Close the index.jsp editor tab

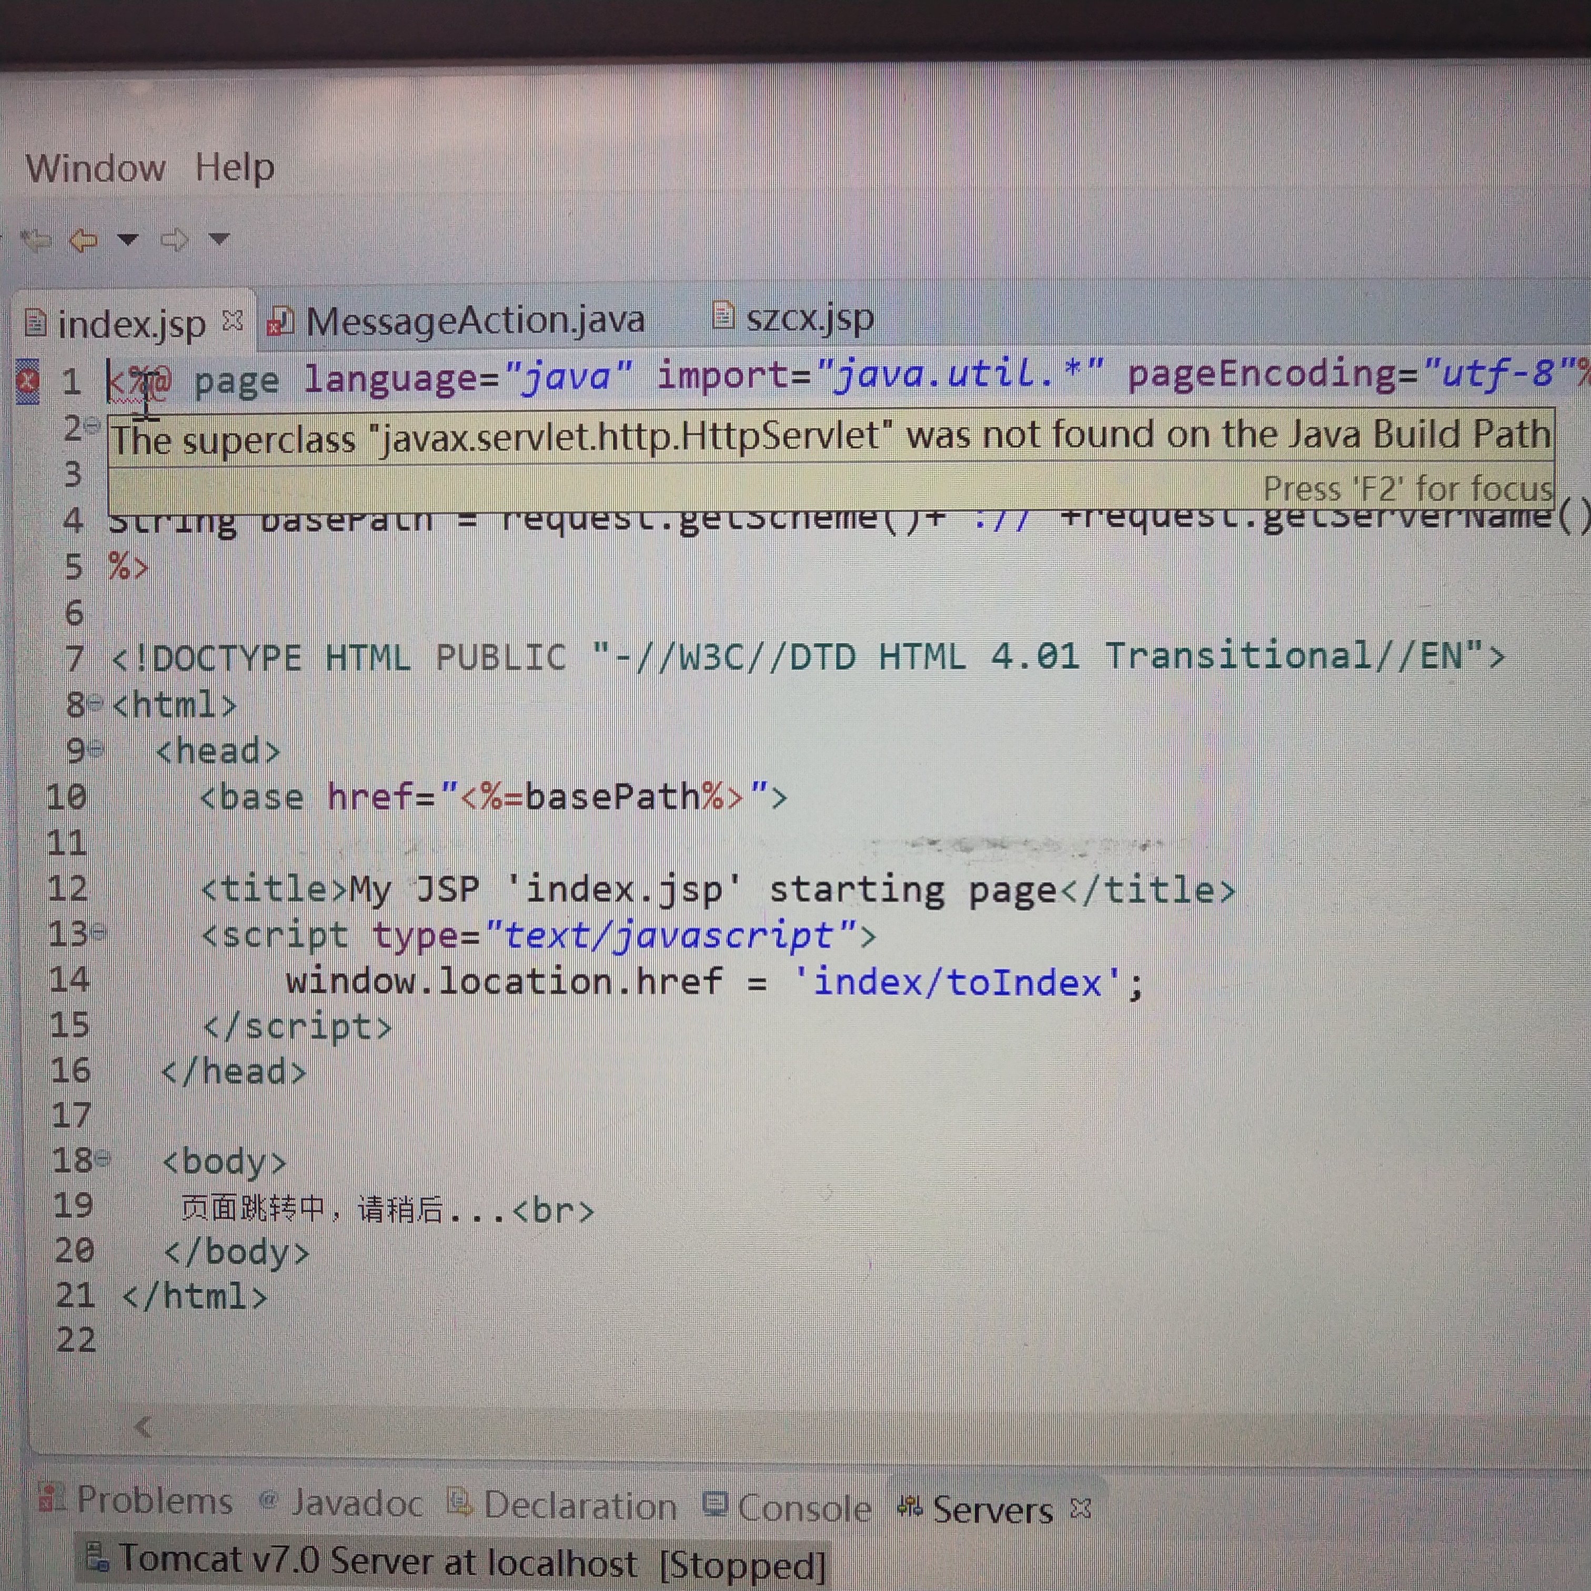tap(233, 319)
